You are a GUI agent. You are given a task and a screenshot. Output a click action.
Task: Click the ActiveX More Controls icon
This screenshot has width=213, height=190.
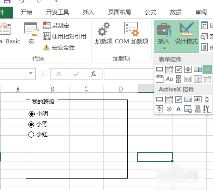click(207, 109)
